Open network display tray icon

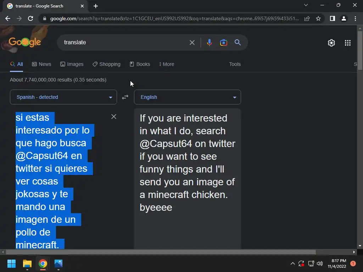(x=311, y=263)
